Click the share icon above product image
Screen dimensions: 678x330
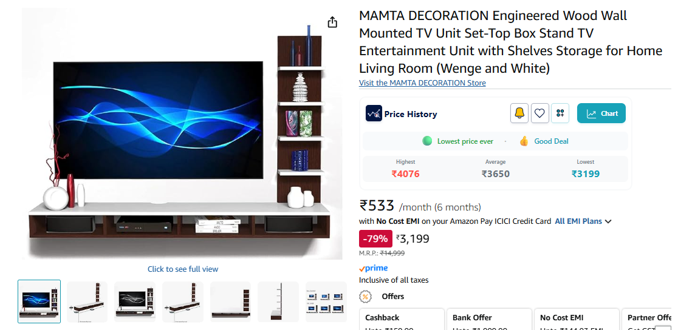click(332, 22)
